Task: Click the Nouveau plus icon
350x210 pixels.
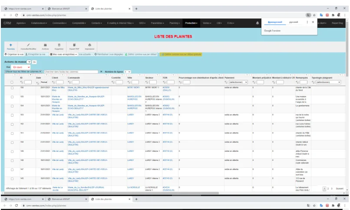Action: (10, 45)
